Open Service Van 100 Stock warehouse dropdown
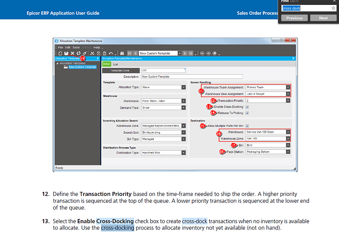Image resolution: width=339 pixels, height=233 pixels. (288, 132)
